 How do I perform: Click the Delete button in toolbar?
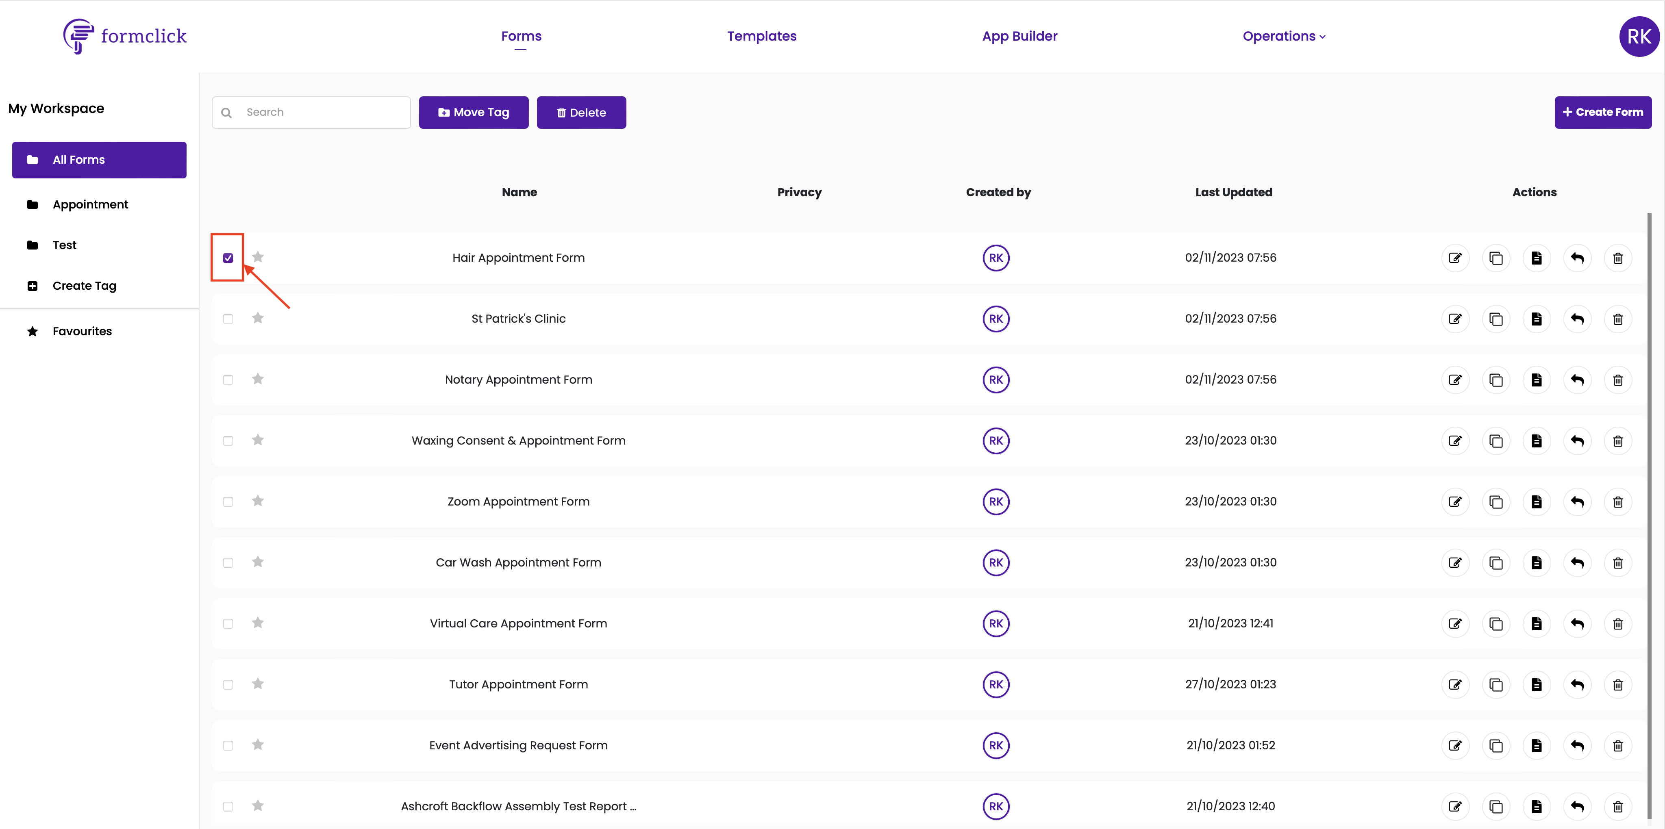tap(581, 113)
